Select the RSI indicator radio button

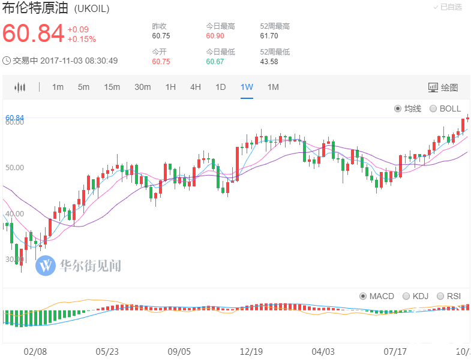pos(440,296)
